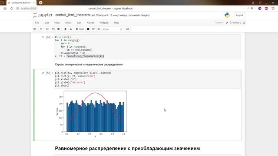Click the plt.hist code line

click(x=83, y=73)
